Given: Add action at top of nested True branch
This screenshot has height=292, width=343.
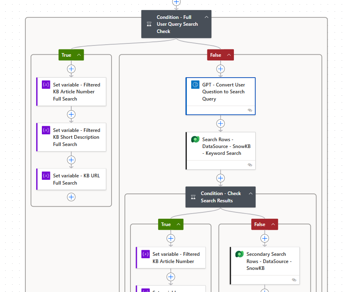Looking at the screenshot, I should coord(171,238).
